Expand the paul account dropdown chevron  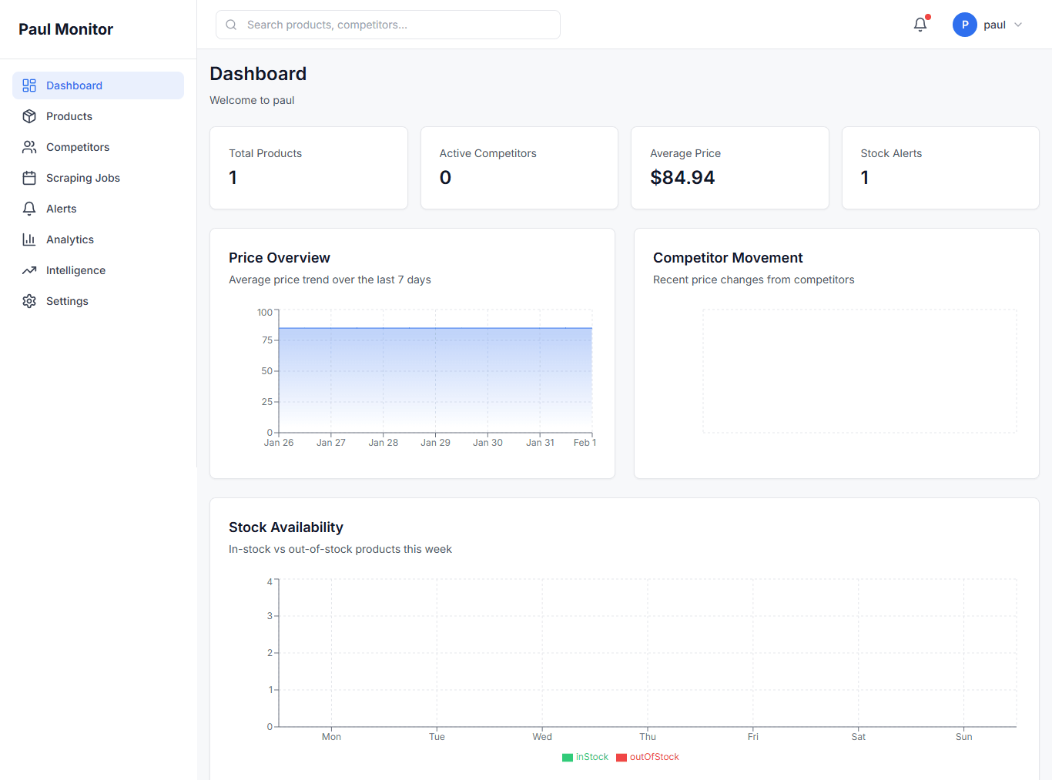[x=1018, y=25]
